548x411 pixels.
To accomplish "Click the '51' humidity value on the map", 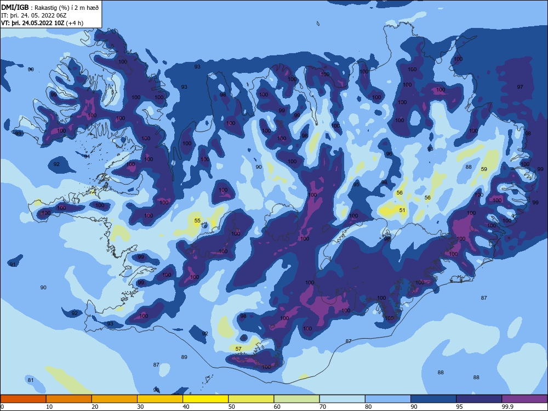I will pyautogui.click(x=402, y=210).
